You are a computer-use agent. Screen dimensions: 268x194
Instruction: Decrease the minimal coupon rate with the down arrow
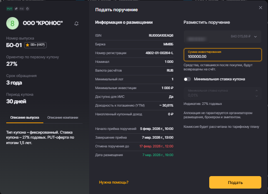(256, 95)
